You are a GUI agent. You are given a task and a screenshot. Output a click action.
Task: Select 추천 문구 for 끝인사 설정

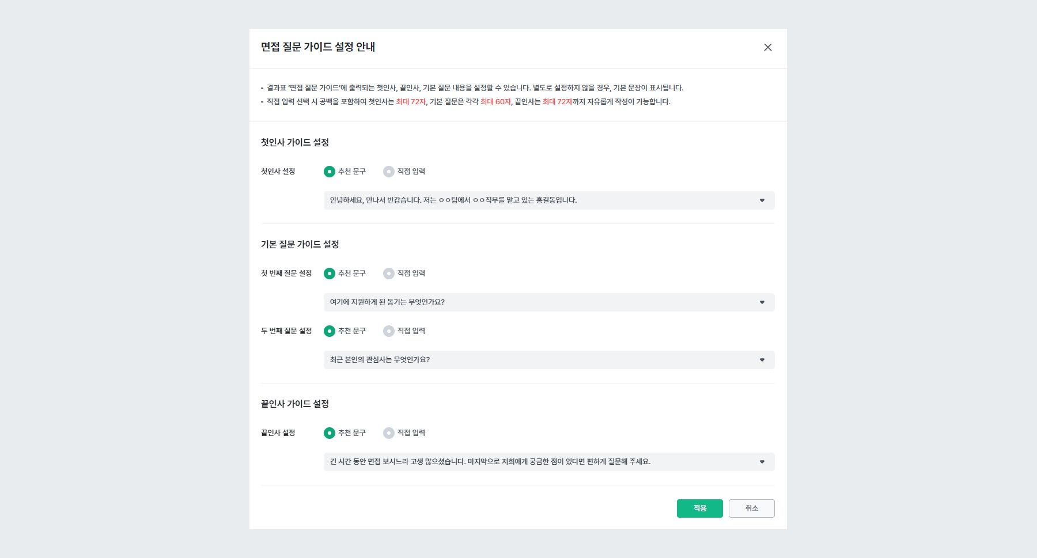(x=329, y=432)
